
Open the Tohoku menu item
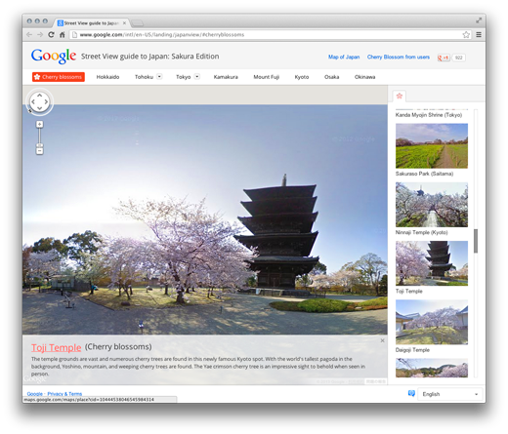coord(144,77)
